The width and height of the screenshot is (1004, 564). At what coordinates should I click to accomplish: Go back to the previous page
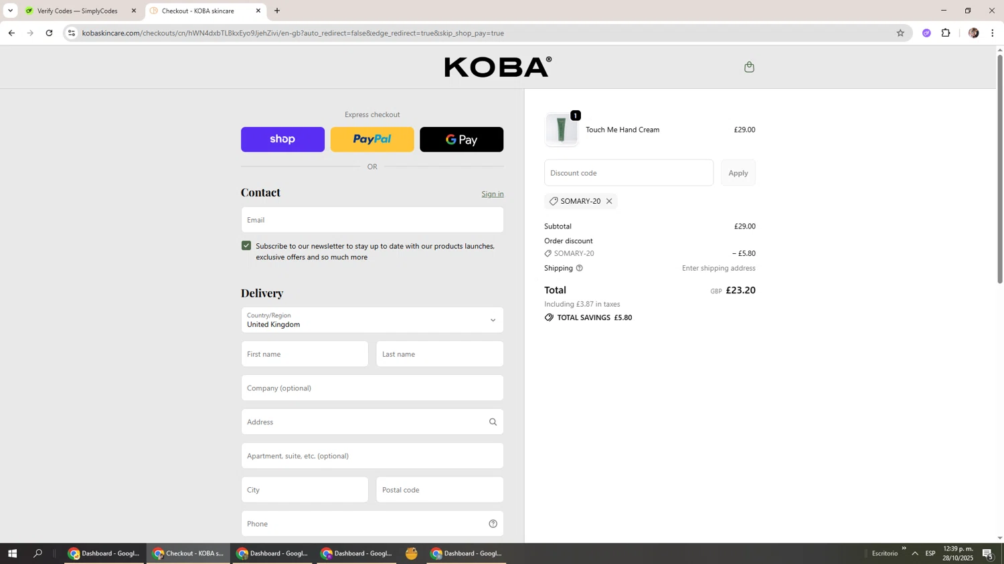click(x=11, y=33)
